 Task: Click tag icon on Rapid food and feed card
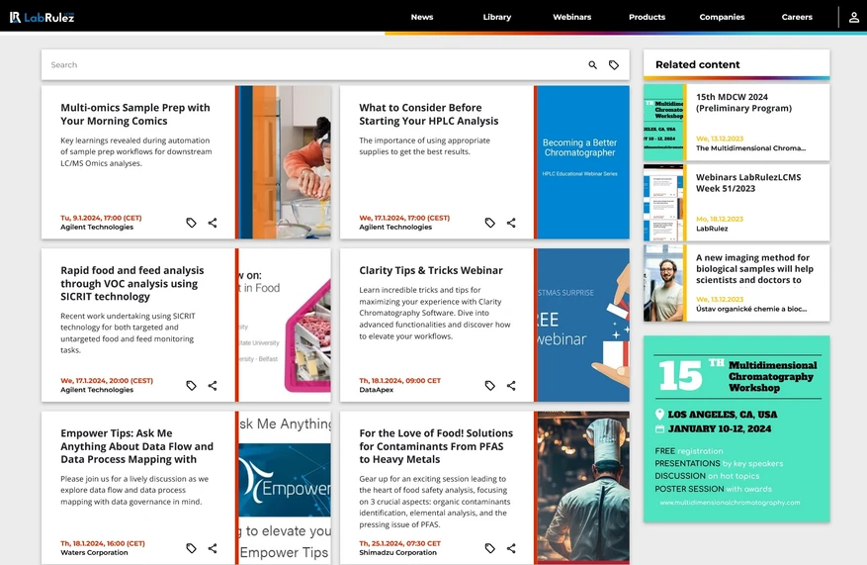click(192, 385)
